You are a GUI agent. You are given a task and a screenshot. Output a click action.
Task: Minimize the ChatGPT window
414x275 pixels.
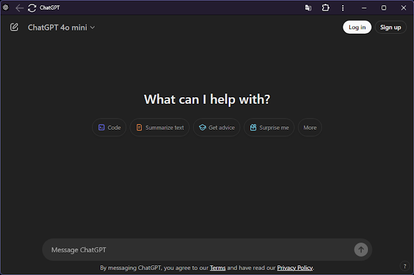coord(364,8)
